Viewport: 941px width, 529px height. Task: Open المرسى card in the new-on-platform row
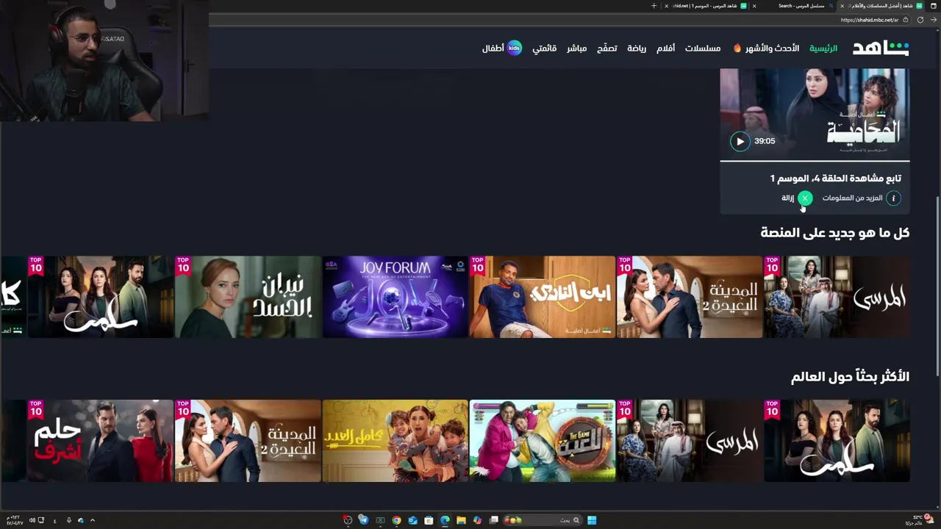837,297
